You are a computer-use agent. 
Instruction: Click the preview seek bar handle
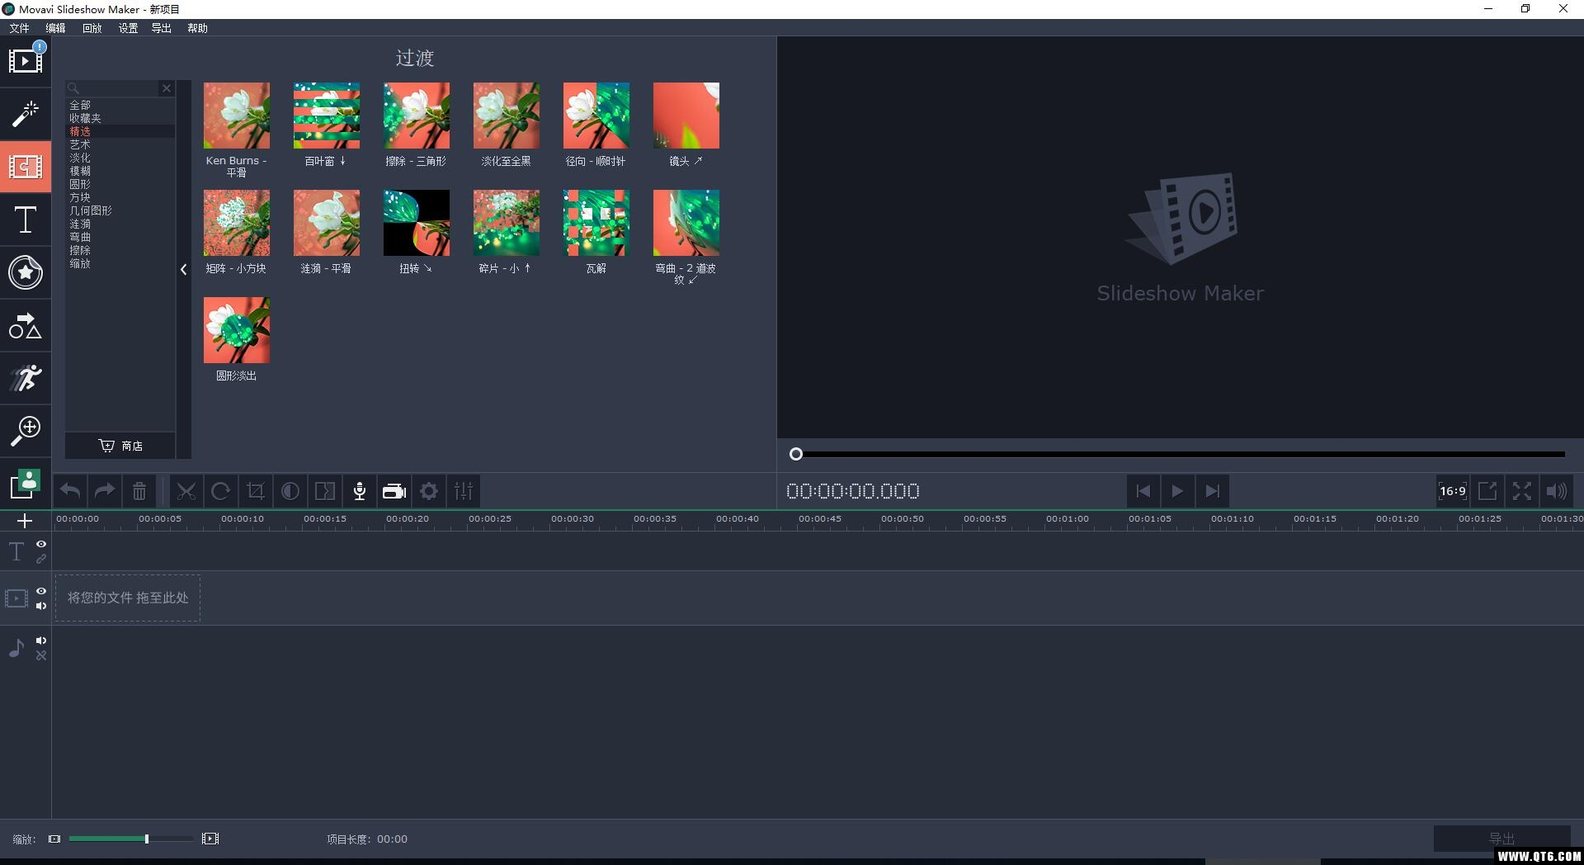coord(796,454)
